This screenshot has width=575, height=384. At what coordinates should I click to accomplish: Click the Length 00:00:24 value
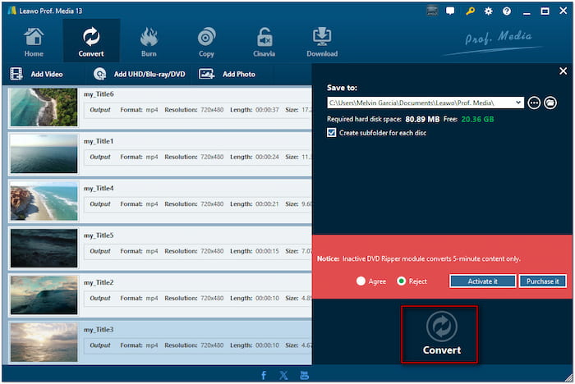[x=267, y=157]
